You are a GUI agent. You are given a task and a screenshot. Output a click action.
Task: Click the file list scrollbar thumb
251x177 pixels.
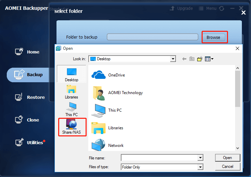pyautogui.click(x=238, y=89)
